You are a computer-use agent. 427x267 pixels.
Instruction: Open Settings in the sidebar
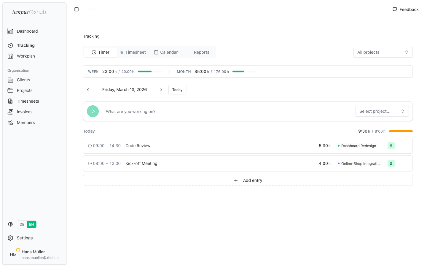25,238
